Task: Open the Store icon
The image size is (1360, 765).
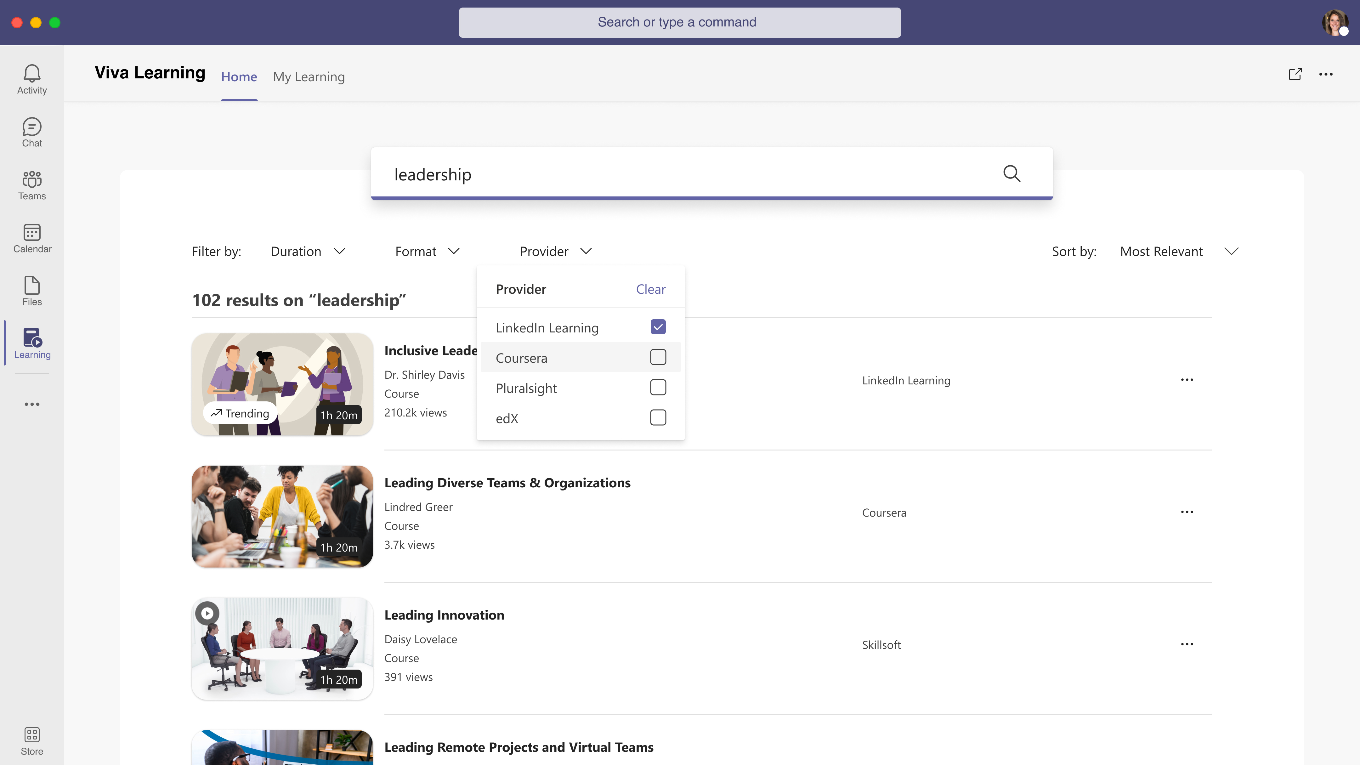Action: tap(32, 741)
